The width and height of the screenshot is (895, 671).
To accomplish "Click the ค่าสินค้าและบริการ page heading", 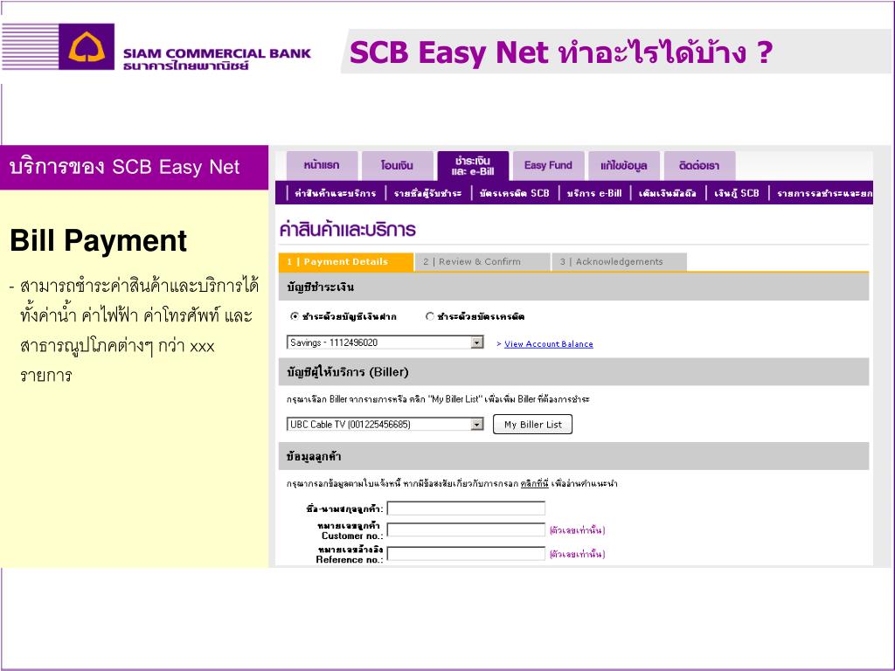I will (348, 230).
